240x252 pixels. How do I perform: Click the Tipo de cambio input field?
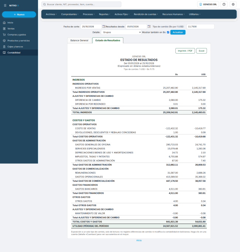click(200, 27)
